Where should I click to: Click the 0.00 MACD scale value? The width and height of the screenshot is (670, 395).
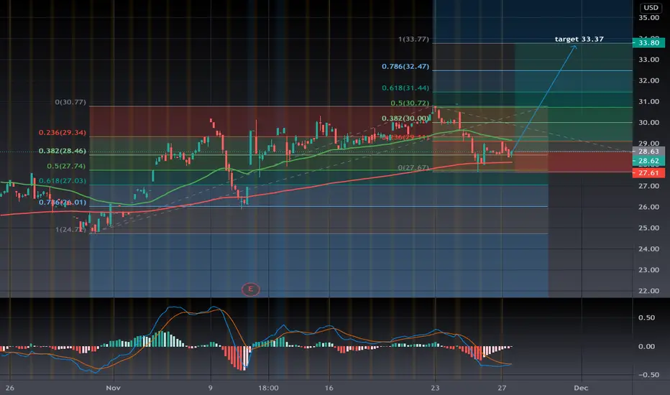point(646,346)
